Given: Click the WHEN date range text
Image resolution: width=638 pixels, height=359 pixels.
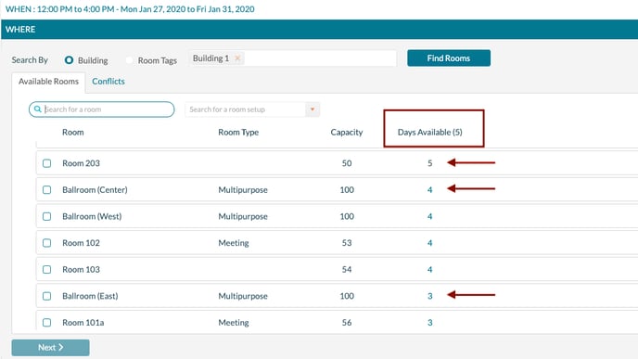Looking at the screenshot, I should tap(130, 9).
